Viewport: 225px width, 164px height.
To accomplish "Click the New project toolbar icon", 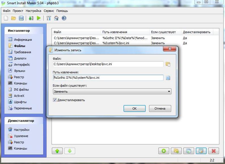I will [6, 18].
